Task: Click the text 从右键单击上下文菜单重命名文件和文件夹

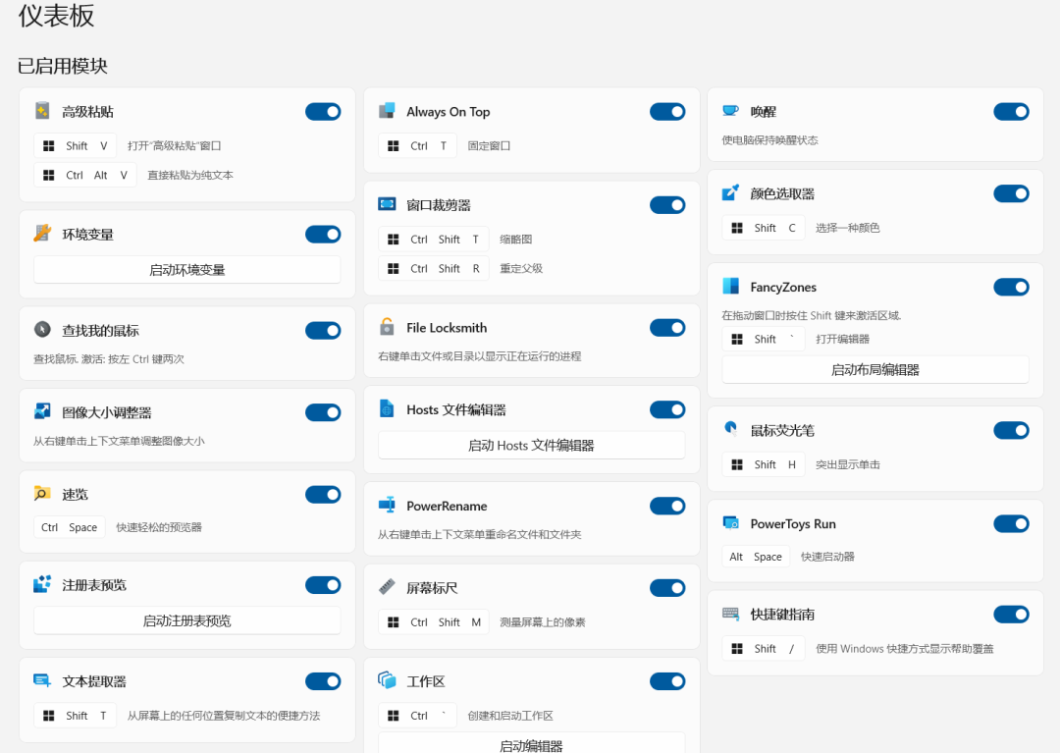Action: pyautogui.click(x=479, y=534)
